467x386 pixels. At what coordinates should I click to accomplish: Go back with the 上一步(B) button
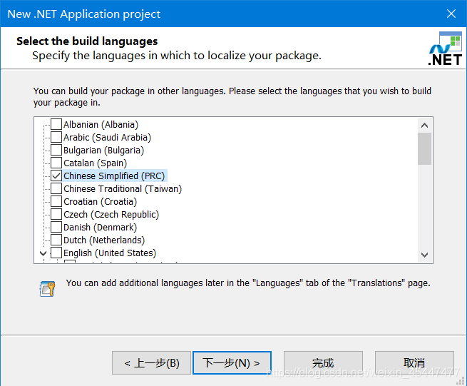[x=151, y=362]
